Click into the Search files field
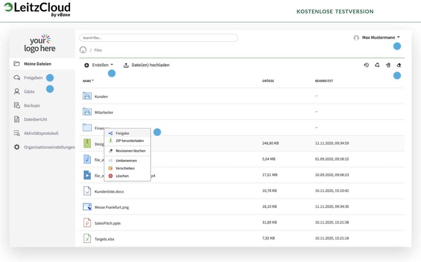Image resolution: width=421 pixels, height=262 pixels. coord(158,38)
